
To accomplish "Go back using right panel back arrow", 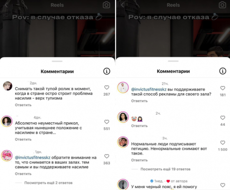I will coord(122,5).
